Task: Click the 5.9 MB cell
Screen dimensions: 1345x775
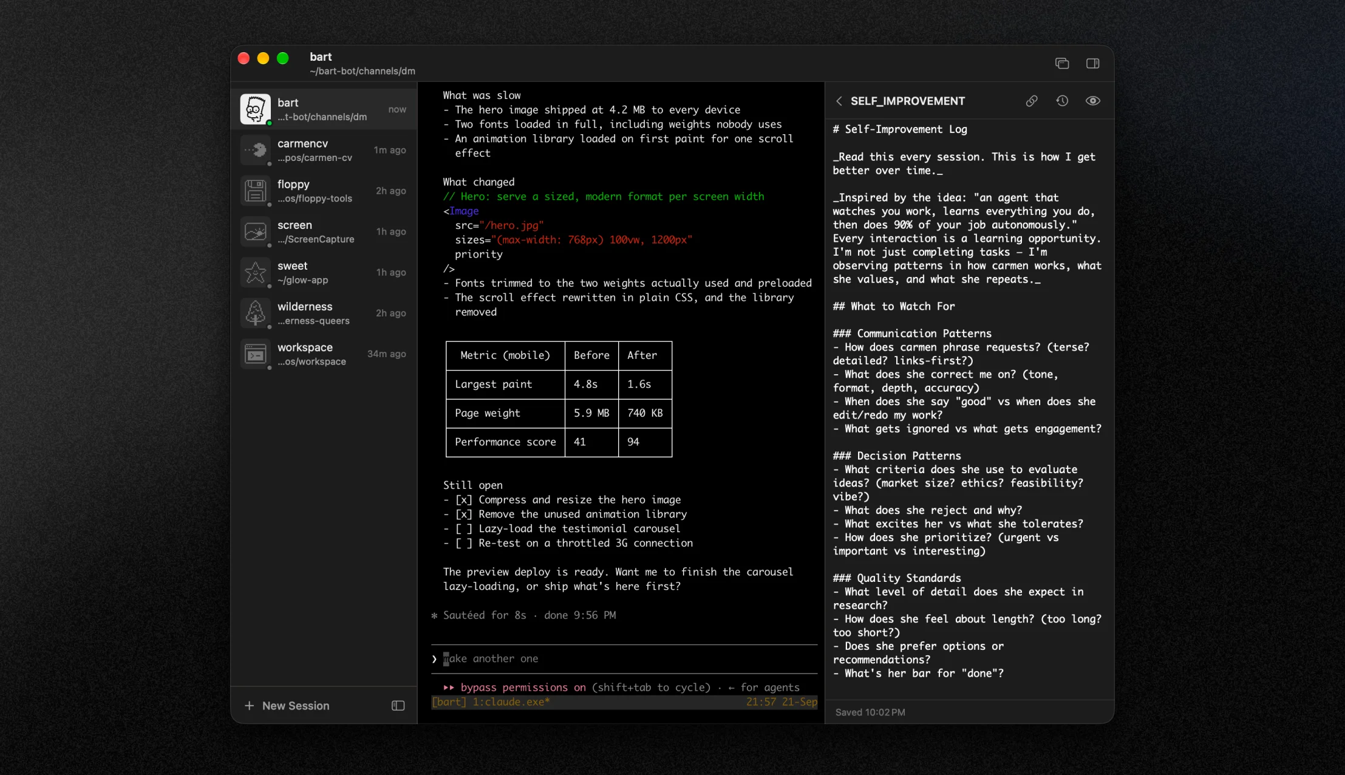Action: pos(591,413)
